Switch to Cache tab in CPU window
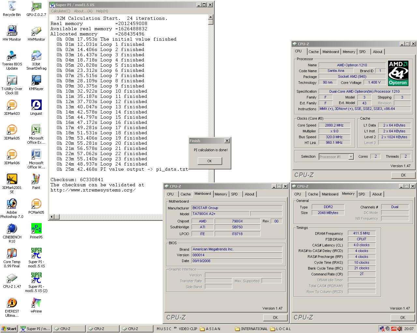The height and width of the screenshot is (333, 417). pyautogui.click(x=313, y=52)
